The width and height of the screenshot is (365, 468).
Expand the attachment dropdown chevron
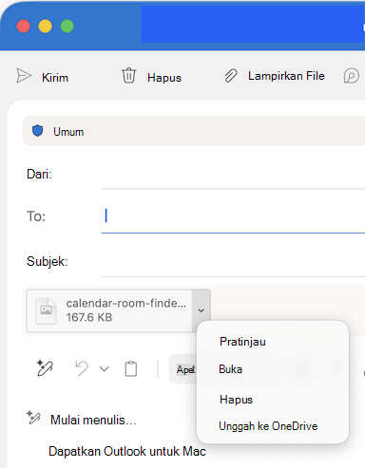[202, 310]
